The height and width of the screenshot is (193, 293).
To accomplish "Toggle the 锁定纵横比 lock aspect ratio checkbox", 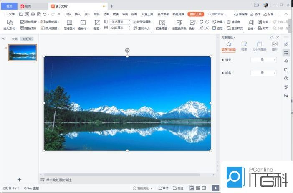I will point(134,22).
